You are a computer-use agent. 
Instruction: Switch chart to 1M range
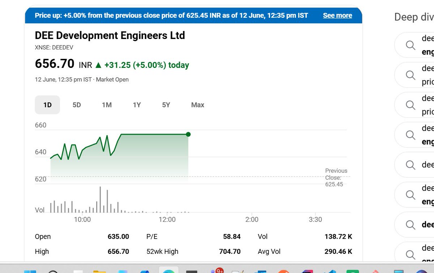point(107,105)
